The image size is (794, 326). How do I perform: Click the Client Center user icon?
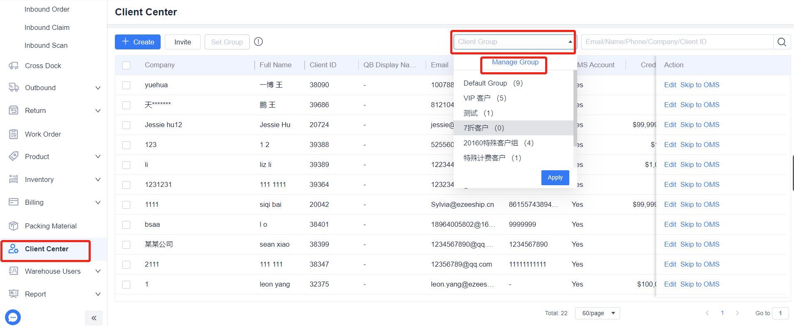click(x=13, y=249)
